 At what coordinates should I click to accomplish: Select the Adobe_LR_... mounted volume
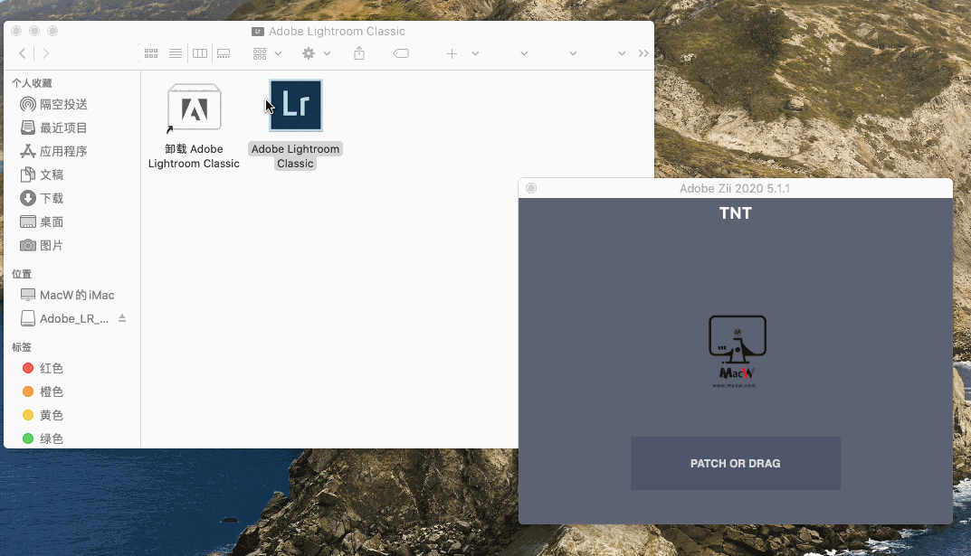tap(64, 318)
